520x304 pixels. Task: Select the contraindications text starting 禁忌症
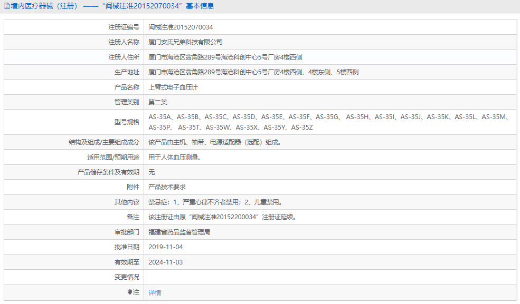[215, 202]
